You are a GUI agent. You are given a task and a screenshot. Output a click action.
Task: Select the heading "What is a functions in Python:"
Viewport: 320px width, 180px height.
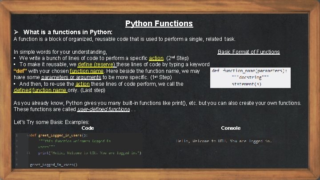click(68, 32)
